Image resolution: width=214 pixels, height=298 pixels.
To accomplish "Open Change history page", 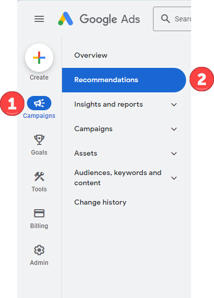I will [100, 202].
